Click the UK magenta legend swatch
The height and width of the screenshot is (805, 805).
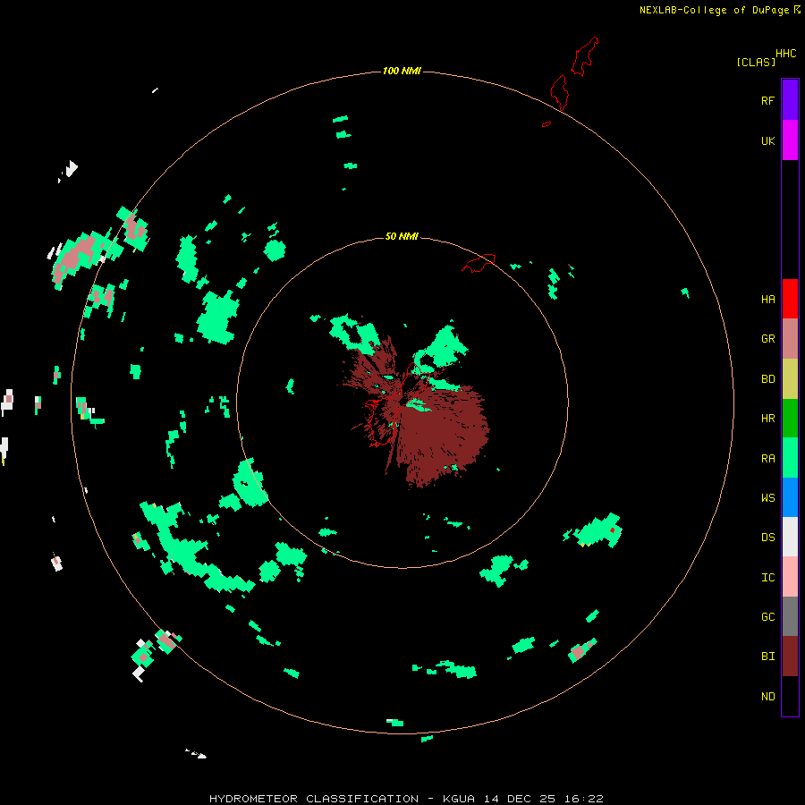[790, 140]
